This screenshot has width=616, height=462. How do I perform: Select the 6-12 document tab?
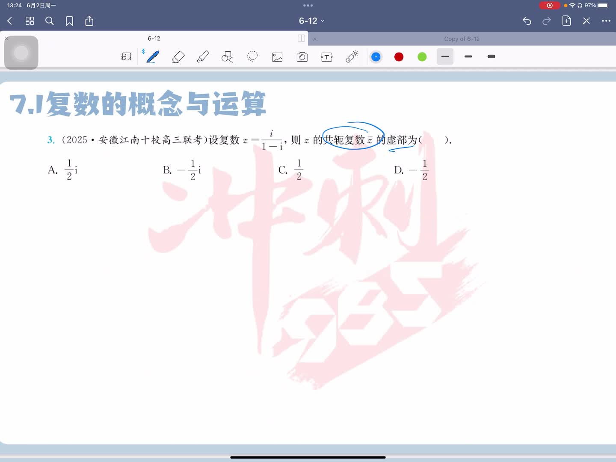(x=154, y=38)
